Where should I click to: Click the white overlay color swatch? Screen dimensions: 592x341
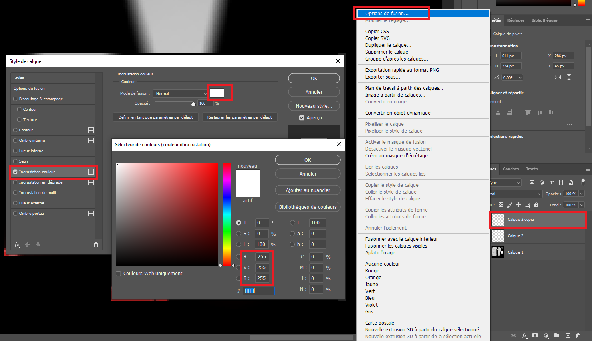(217, 93)
